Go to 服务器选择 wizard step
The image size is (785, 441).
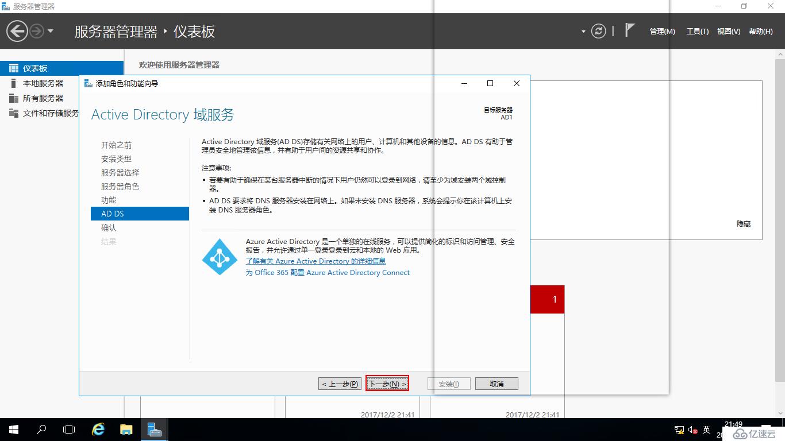click(x=120, y=172)
